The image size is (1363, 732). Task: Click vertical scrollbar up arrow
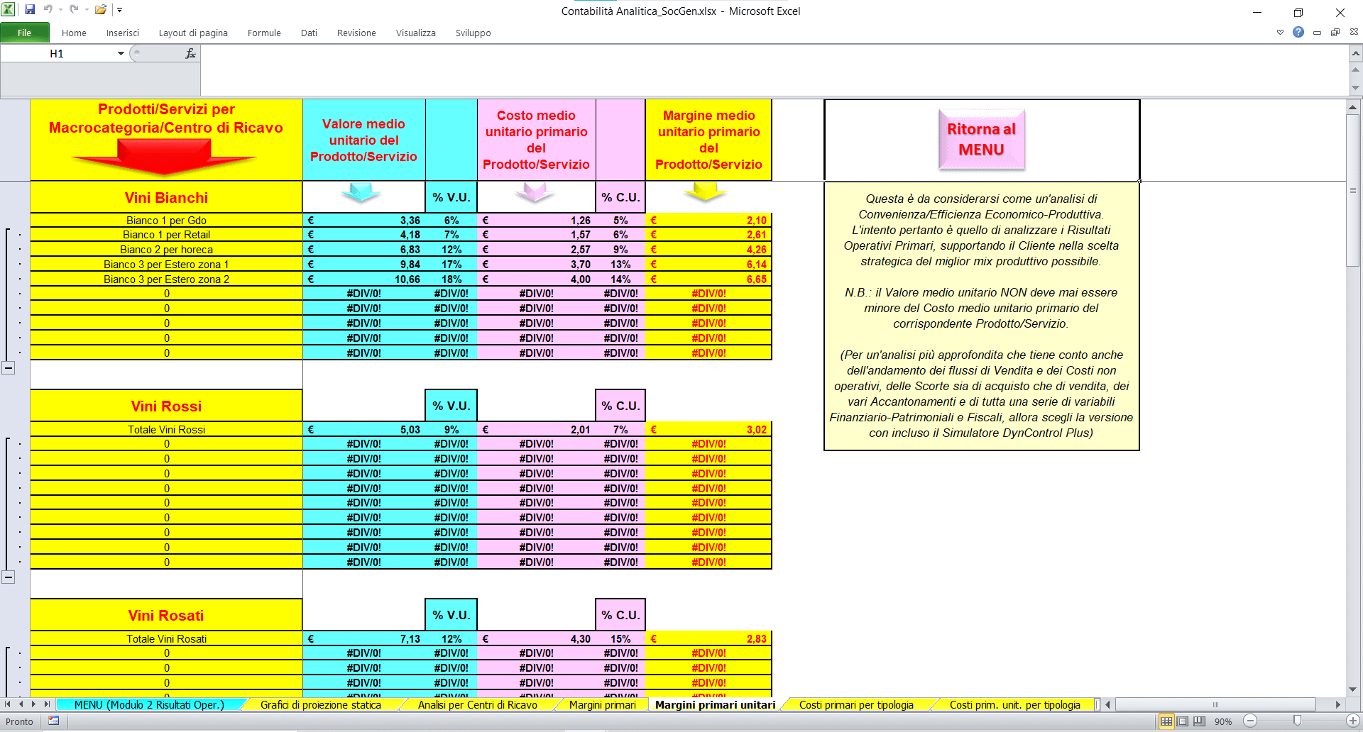[1353, 107]
